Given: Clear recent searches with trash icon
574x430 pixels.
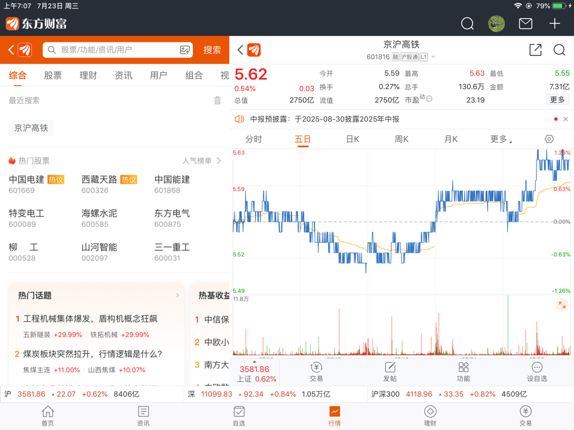Looking at the screenshot, I should pyautogui.click(x=217, y=100).
